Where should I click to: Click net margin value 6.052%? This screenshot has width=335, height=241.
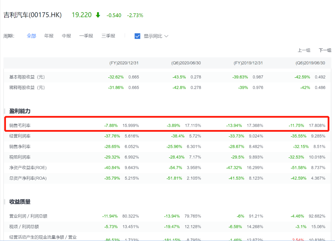tap(132, 146)
